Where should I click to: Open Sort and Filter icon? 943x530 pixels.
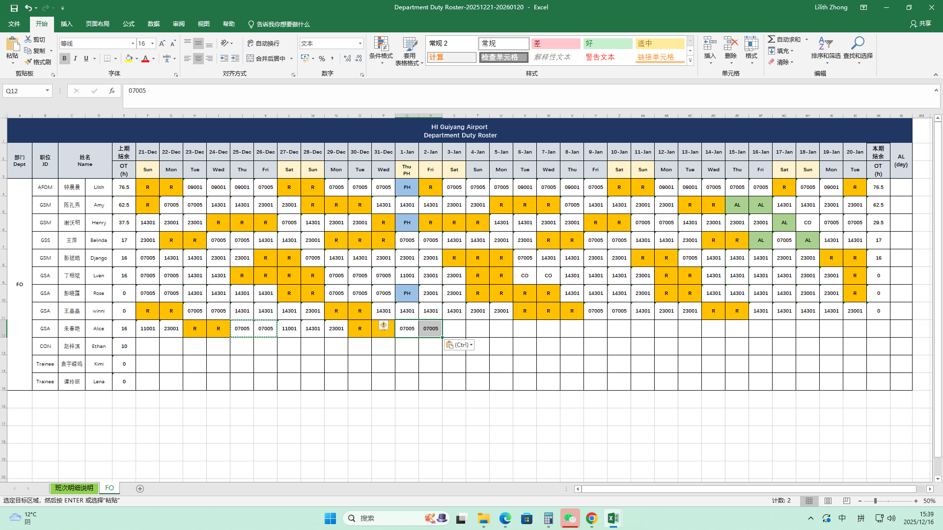[x=826, y=44]
